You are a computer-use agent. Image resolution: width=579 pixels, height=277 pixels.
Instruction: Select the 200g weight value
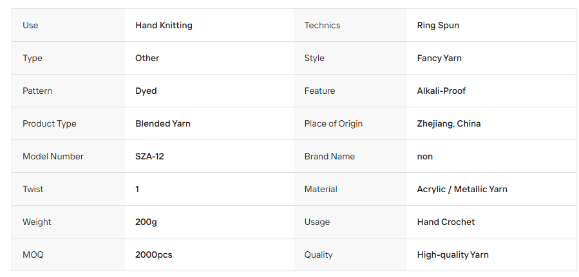pyautogui.click(x=146, y=222)
